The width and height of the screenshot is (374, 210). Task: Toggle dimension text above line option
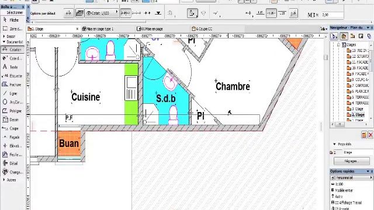[260, 13]
